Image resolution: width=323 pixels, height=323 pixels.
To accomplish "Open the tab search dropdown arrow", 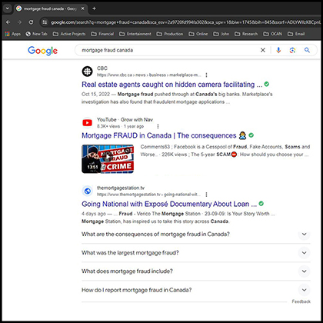I will tap(8, 8).
